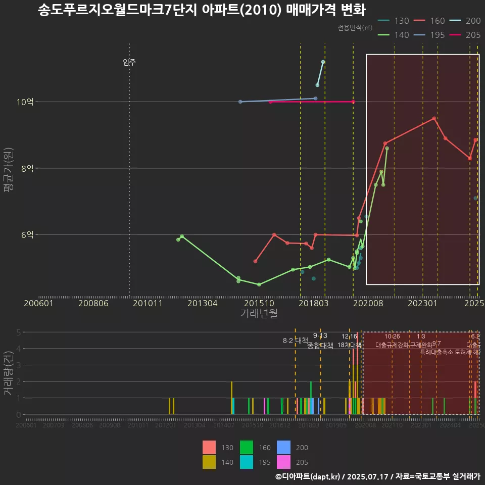Click 202008 on the price chart axis
This screenshot has width=485, height=485.
click(368, 303)
